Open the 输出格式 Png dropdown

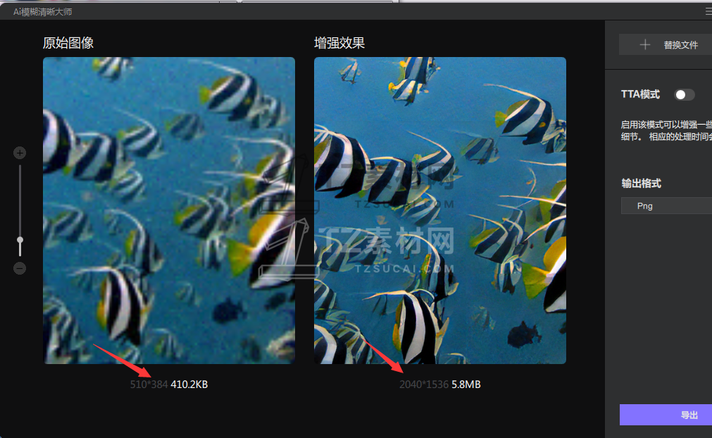pyautogui.click(x=666, y=206)
